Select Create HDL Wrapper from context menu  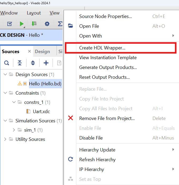[x=102, y=48]
